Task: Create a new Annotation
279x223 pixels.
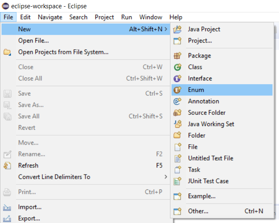Action: (222, 101)
